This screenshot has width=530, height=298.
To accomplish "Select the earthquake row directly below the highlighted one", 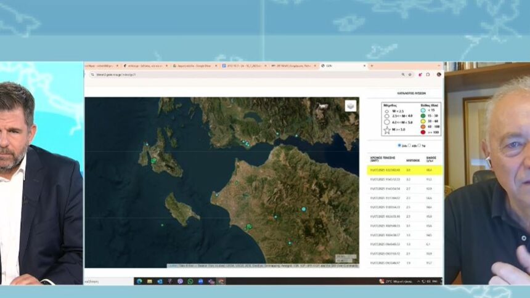I will 405,179.
